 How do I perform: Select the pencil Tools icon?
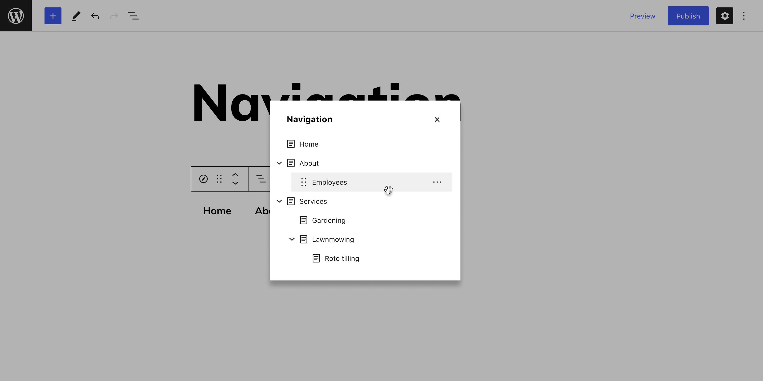(76, 16)
